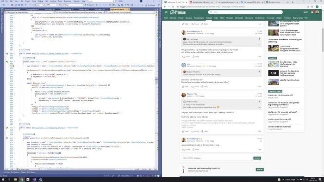This screenshot has width=324, height=182.
Task: Open Svarta listan in Byggahus navigation
Action: 298,18
